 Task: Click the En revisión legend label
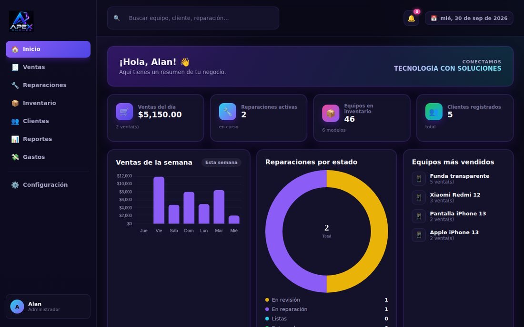point(286,300)
